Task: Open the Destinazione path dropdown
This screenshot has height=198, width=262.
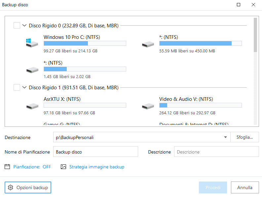Action: 225,137
